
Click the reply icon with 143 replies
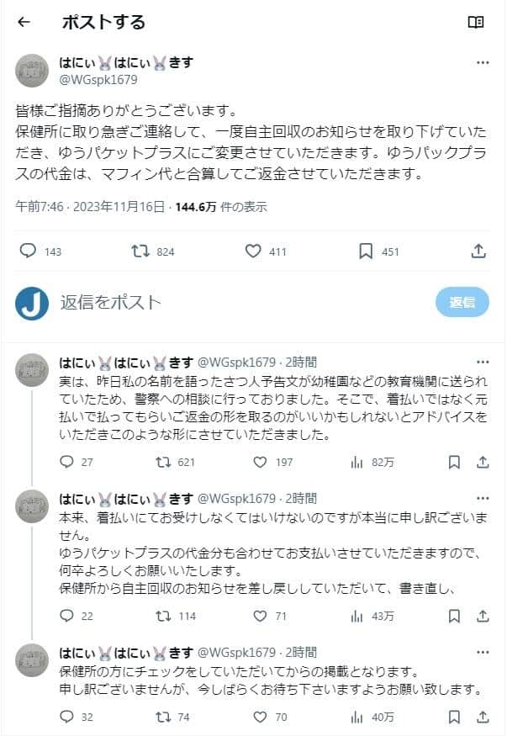point(28,251)
